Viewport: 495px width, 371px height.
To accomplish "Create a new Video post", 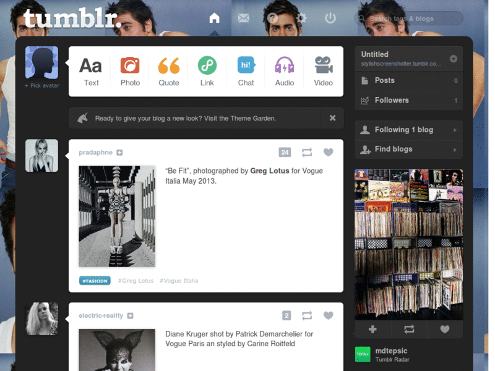I will coord(323,72).
